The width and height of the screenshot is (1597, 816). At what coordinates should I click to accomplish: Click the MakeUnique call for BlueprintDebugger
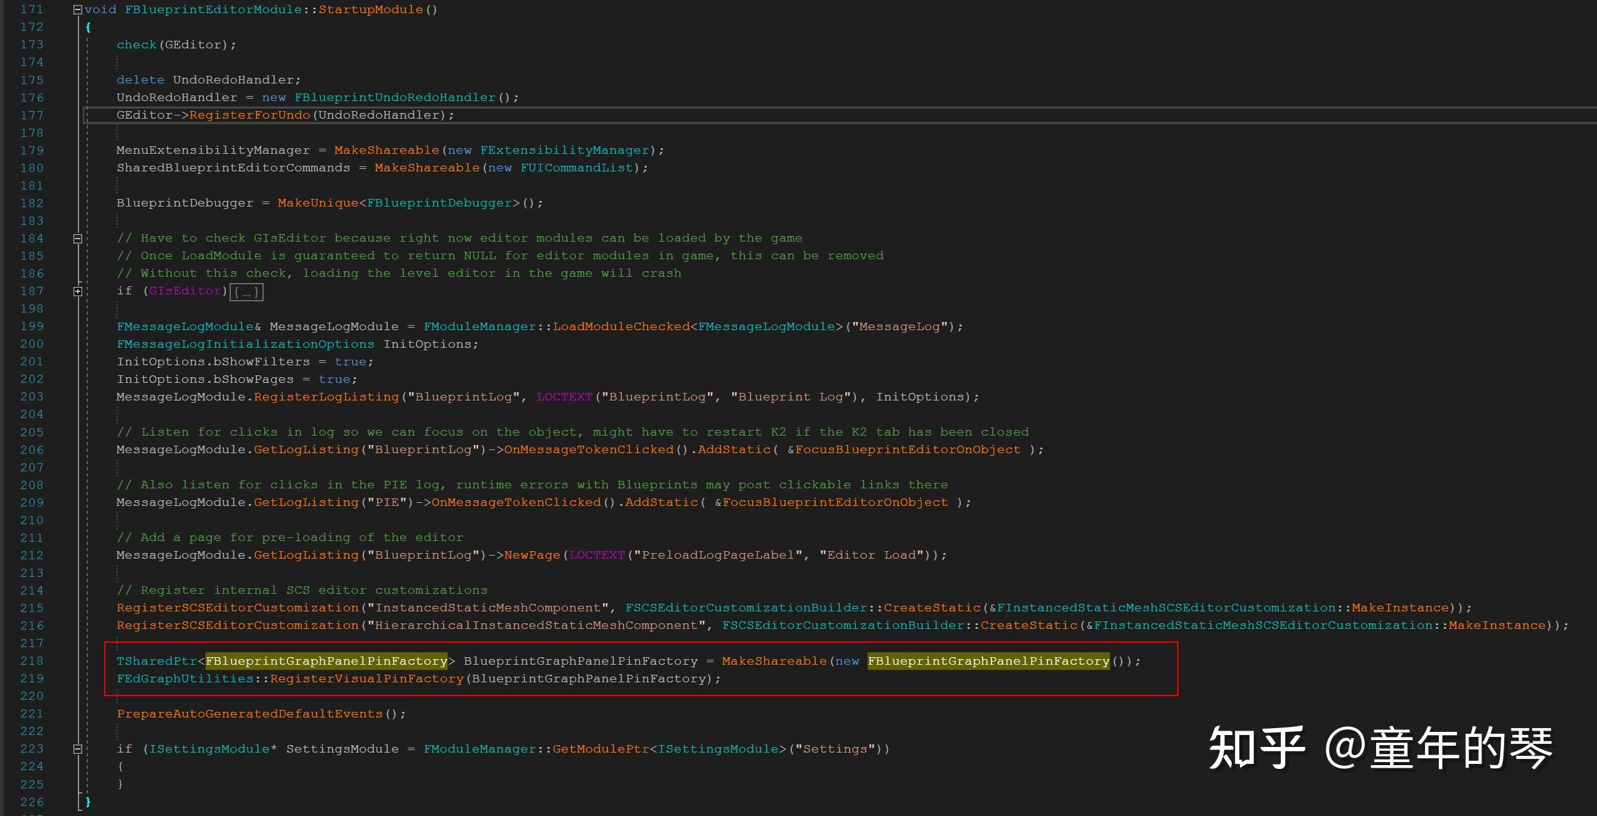318,203
